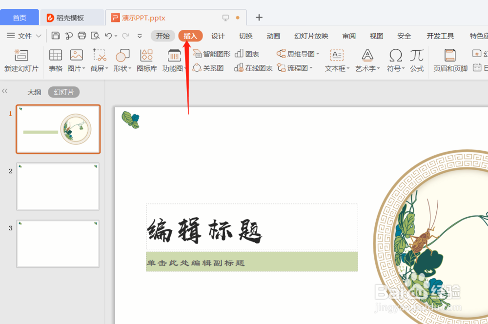The height and width of the screenshot is (324, 488).
Task: Expand the 图片 dropdown arrow
Action: [x=84, y=68]
